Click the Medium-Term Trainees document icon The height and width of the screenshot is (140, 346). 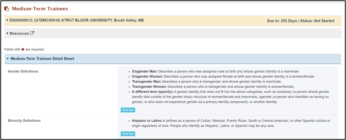(7, 9)
